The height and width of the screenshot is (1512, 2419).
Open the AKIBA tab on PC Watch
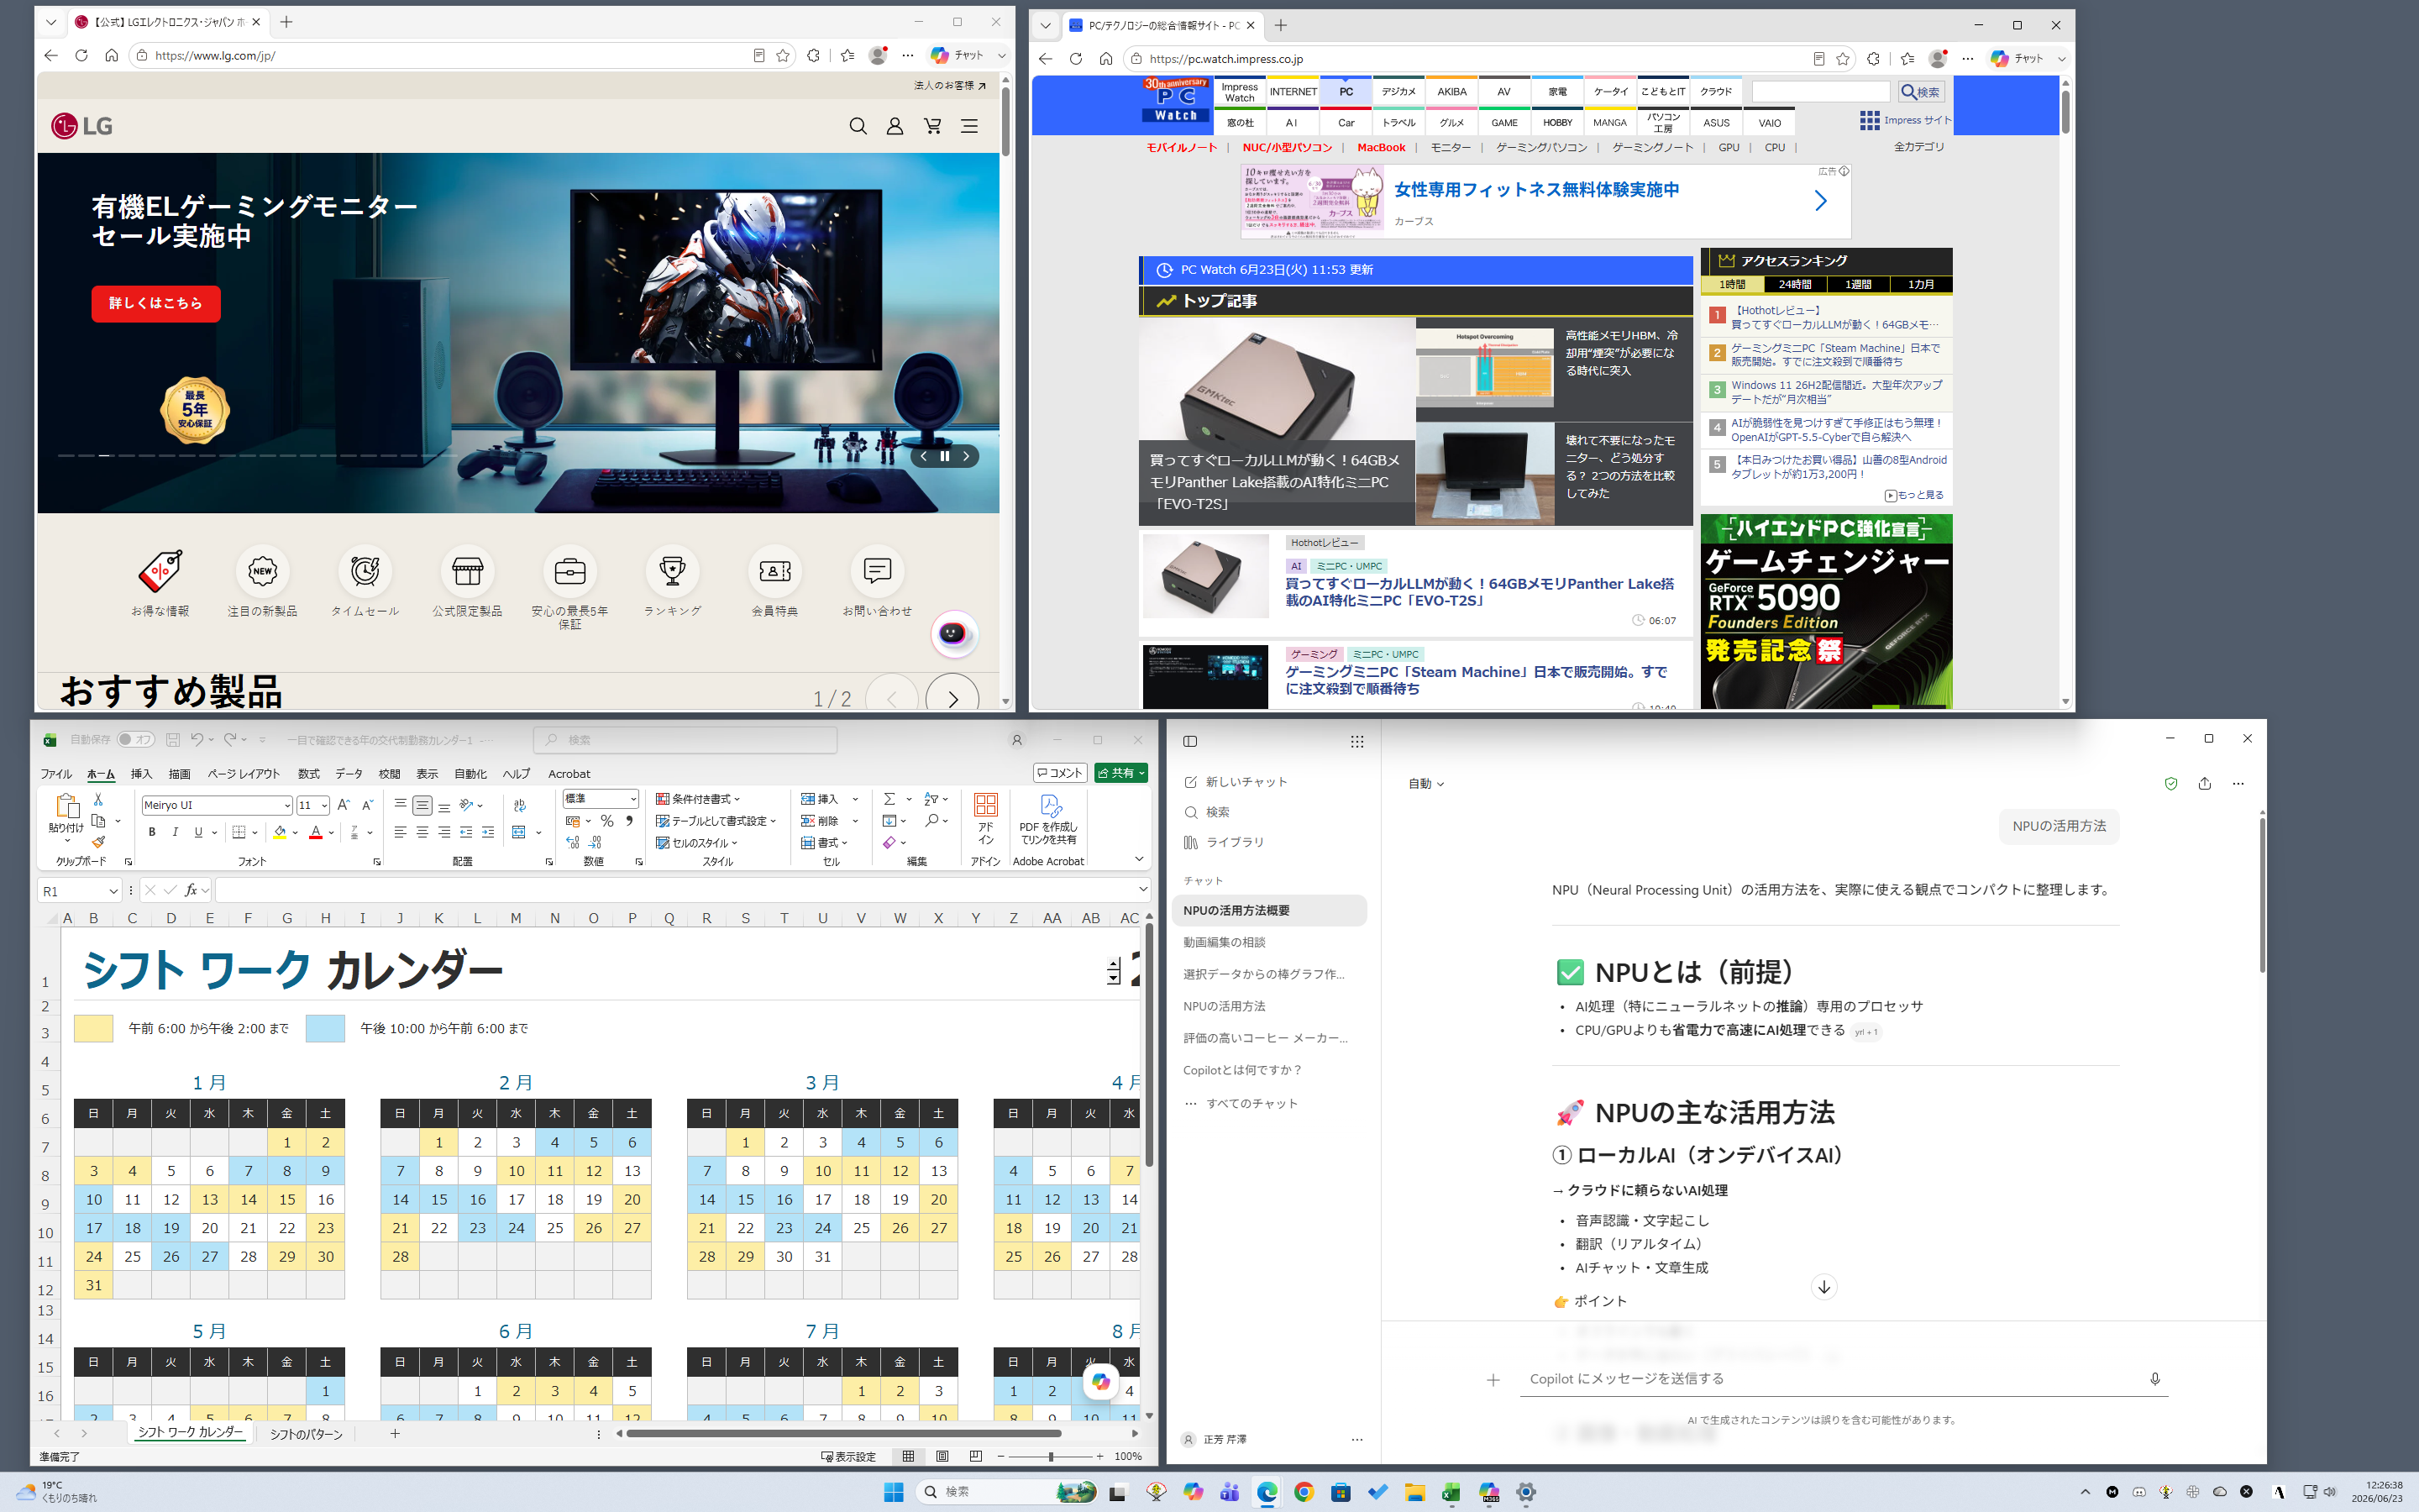point(1451,92)
